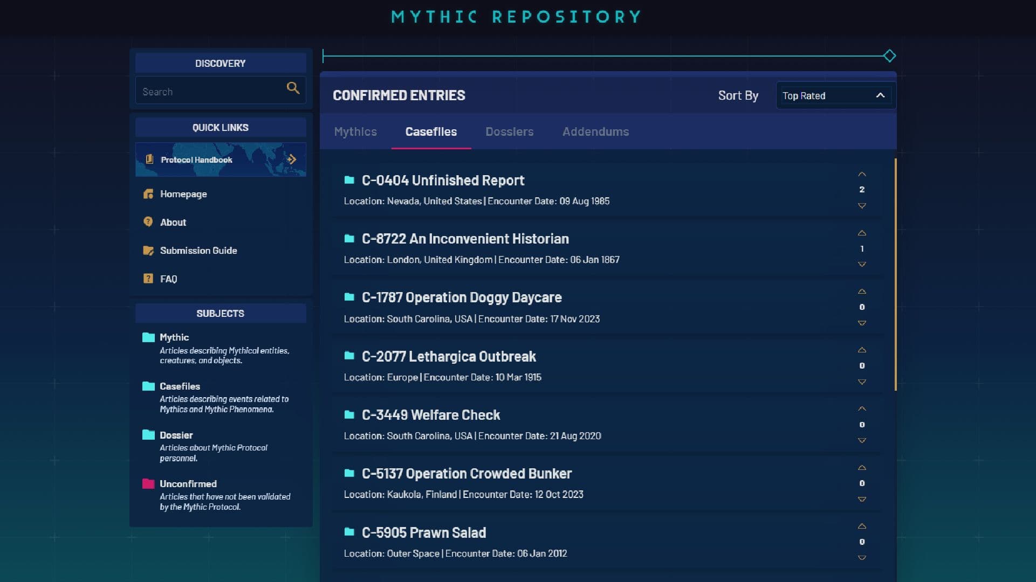Image resolution: width=1036 pixels, height=582 pixels.
Task: Click the search magnifier icon
Action: click(293, 88)
